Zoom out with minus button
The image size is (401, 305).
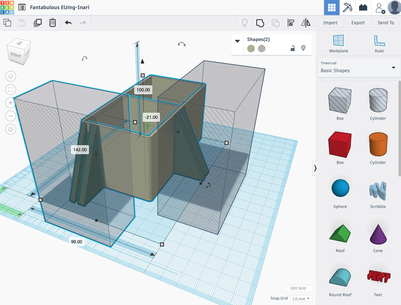11,116
